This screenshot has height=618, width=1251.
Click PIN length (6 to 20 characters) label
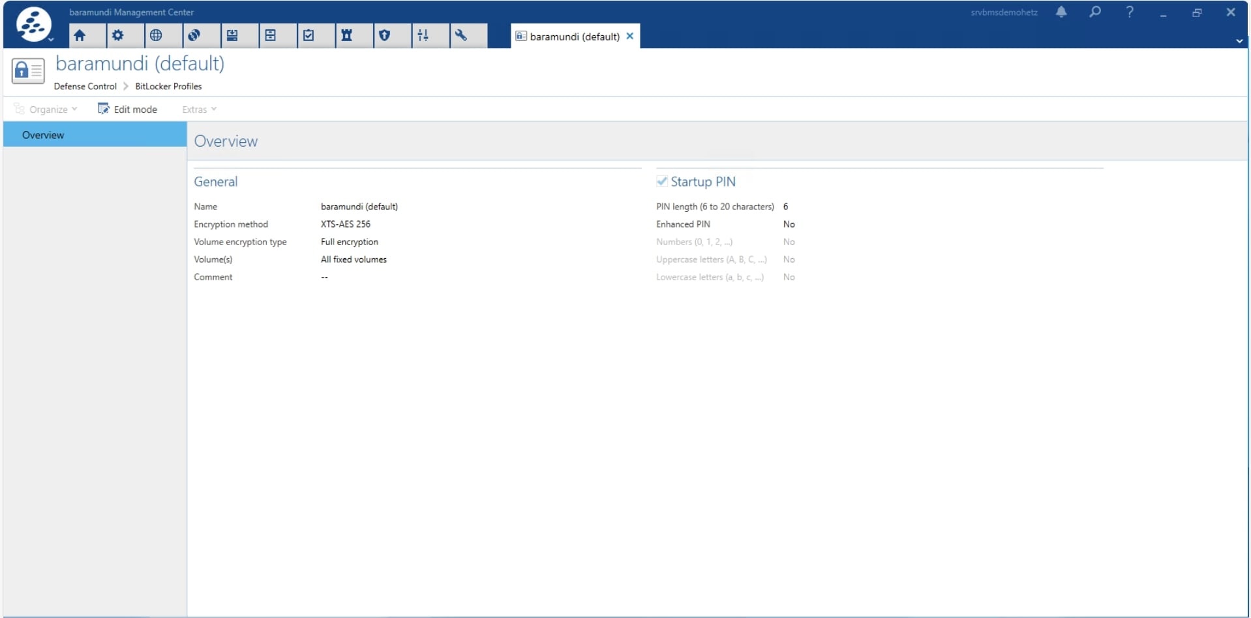(x=715, y=207)
